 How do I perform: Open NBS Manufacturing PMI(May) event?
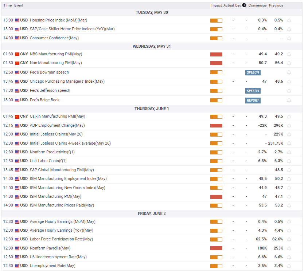click(56, 54)
